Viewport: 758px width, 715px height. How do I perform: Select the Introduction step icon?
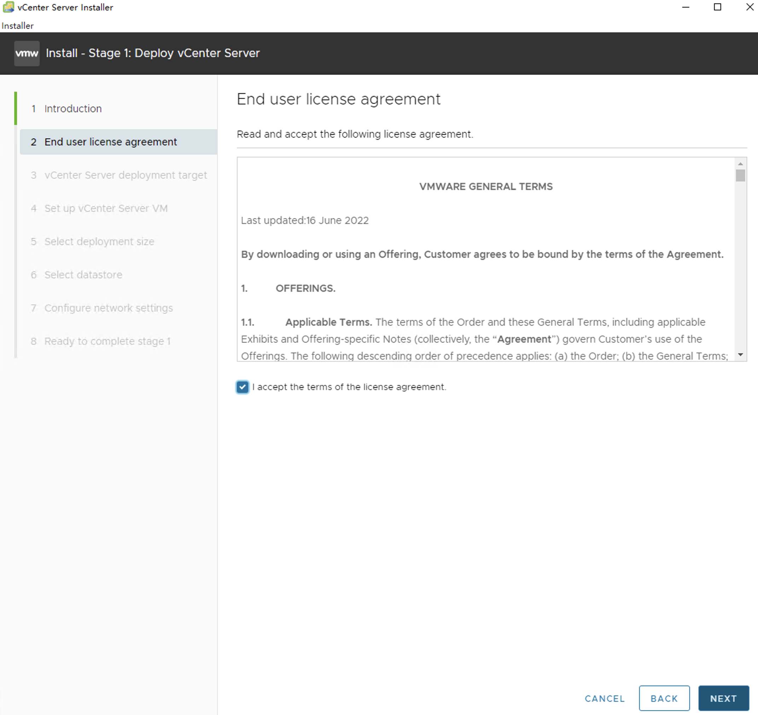[x=32, y=108]
